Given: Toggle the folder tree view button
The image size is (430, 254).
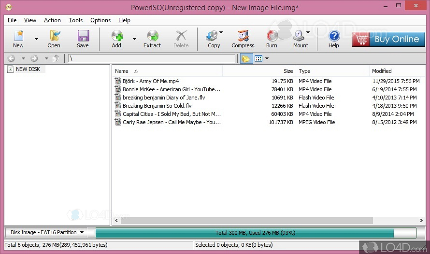Looking at the screenshot, I should tap(245, 58).
